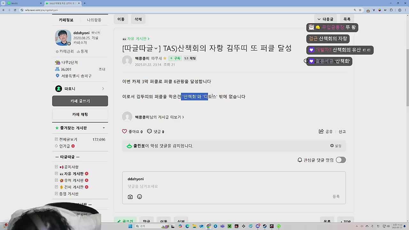Image resolution: width=409 pixels, height=230 pixels.
Task: Open the Chrome extensions puzzle icon
Action: tap(391, 10)
